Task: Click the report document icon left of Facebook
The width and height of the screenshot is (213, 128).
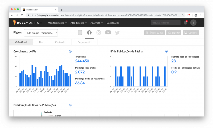Action: pyautogui.click(x=80, y=33)
